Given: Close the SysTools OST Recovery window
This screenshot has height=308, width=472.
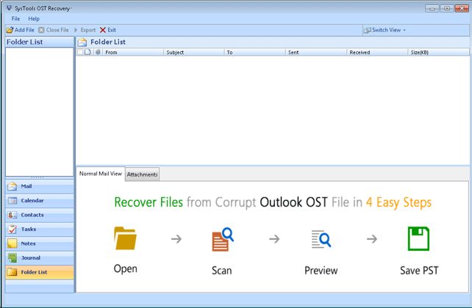Looking at the screenshot, I should pos(462,8).
